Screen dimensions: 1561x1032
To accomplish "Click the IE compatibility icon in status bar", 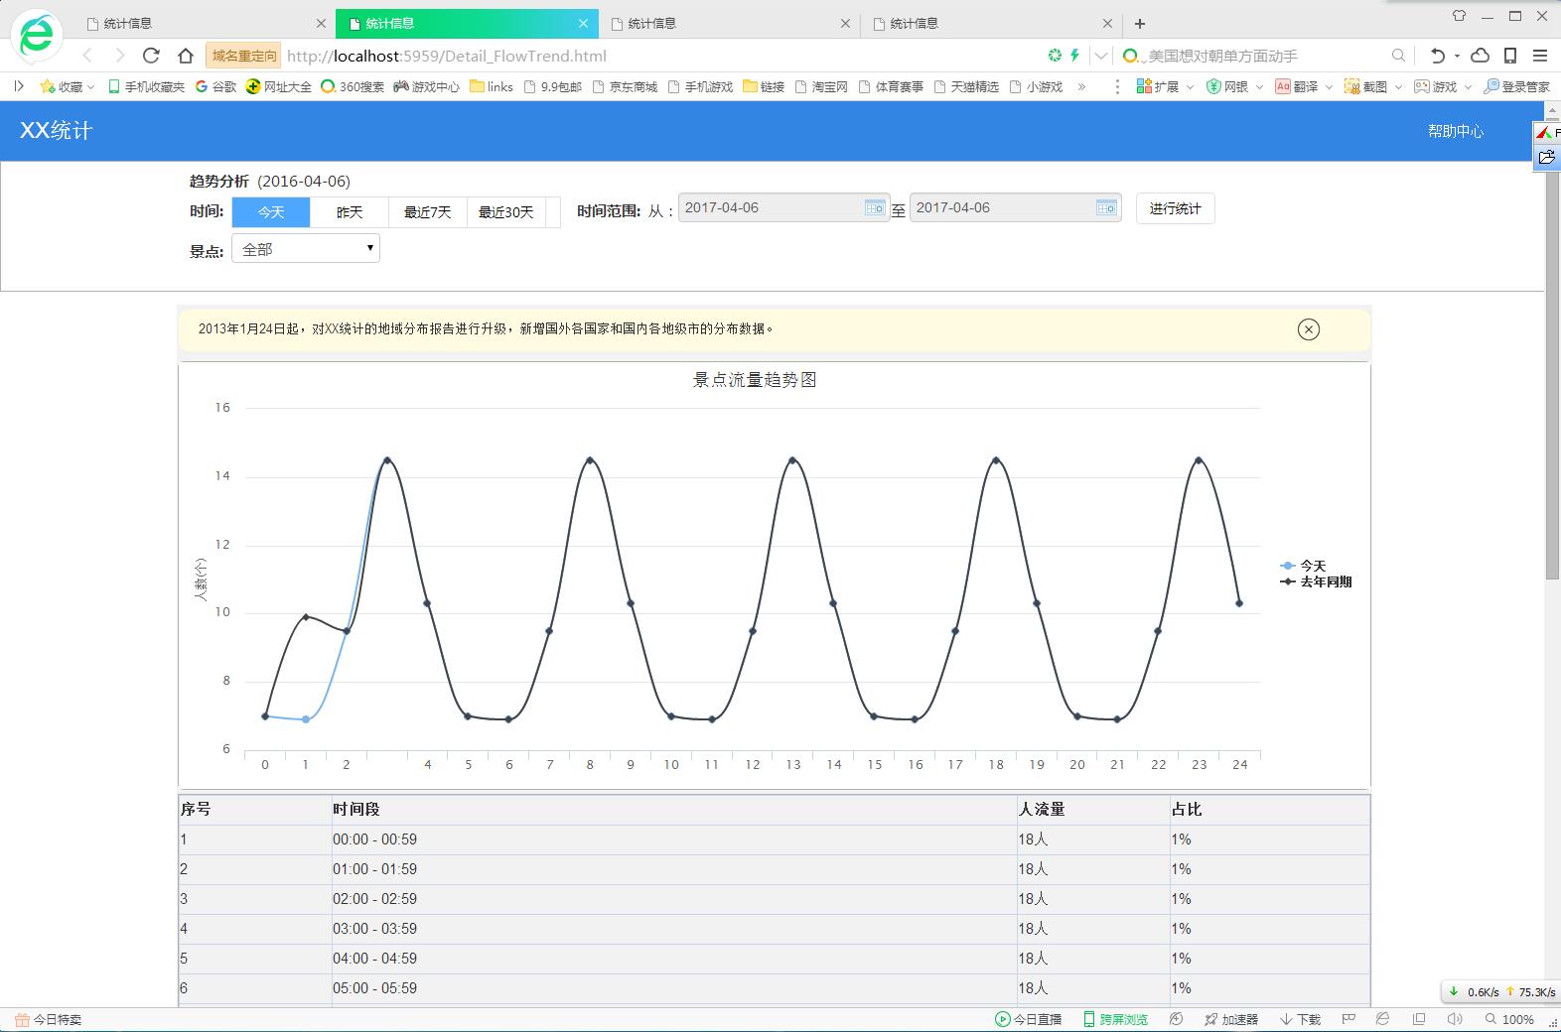I will [1382, 1019].
